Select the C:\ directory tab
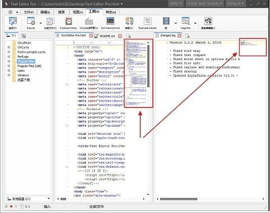 pos(12,35)
